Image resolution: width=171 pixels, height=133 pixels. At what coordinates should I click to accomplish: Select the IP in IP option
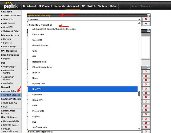point(83,73)
